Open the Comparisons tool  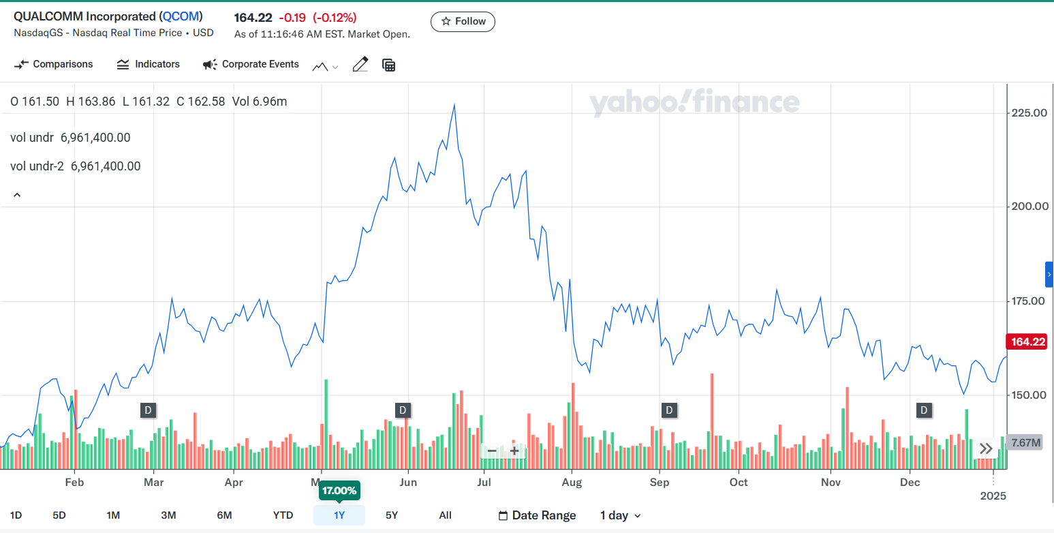54,64
